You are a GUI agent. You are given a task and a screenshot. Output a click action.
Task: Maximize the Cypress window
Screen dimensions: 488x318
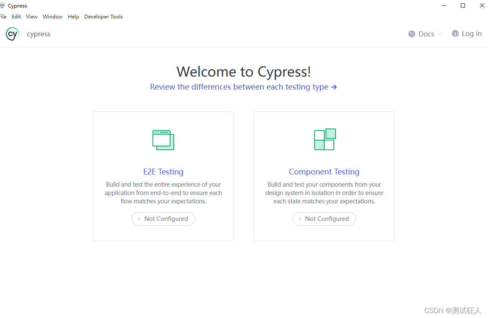(x=463, y=5)
